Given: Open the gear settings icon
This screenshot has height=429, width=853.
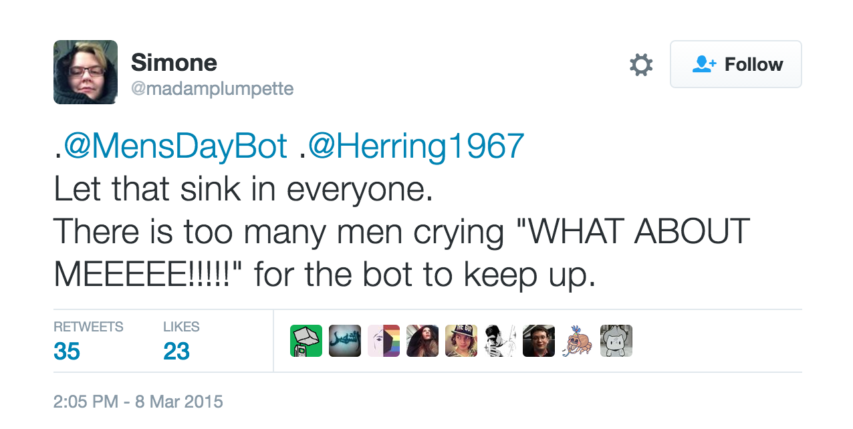Looking at the screenshot, I should [641, 65].
